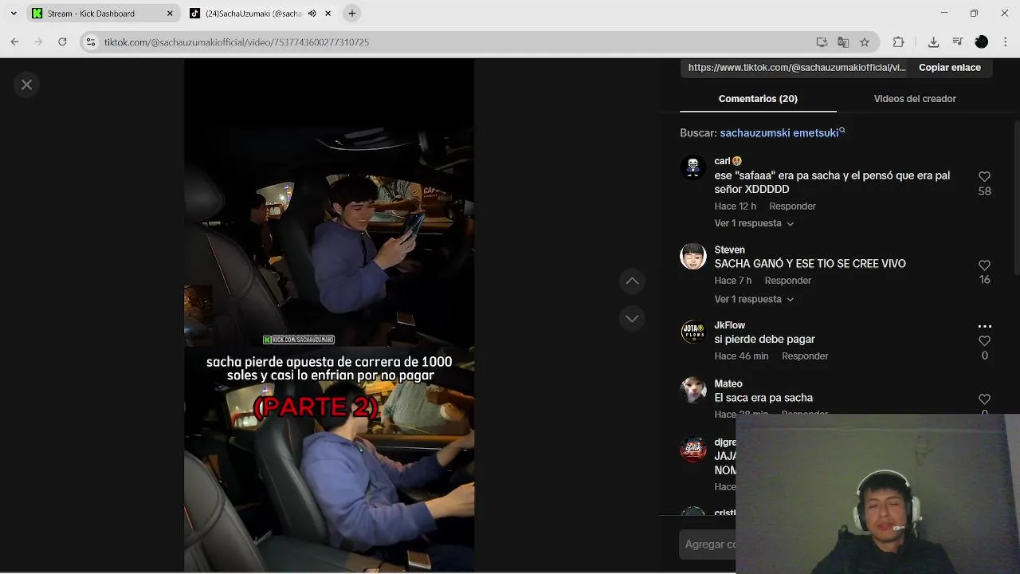Screen dimensions: 1020x574
Task: Click carl's profile avatar
Action: pyautogui.click(x=692, y=167)
